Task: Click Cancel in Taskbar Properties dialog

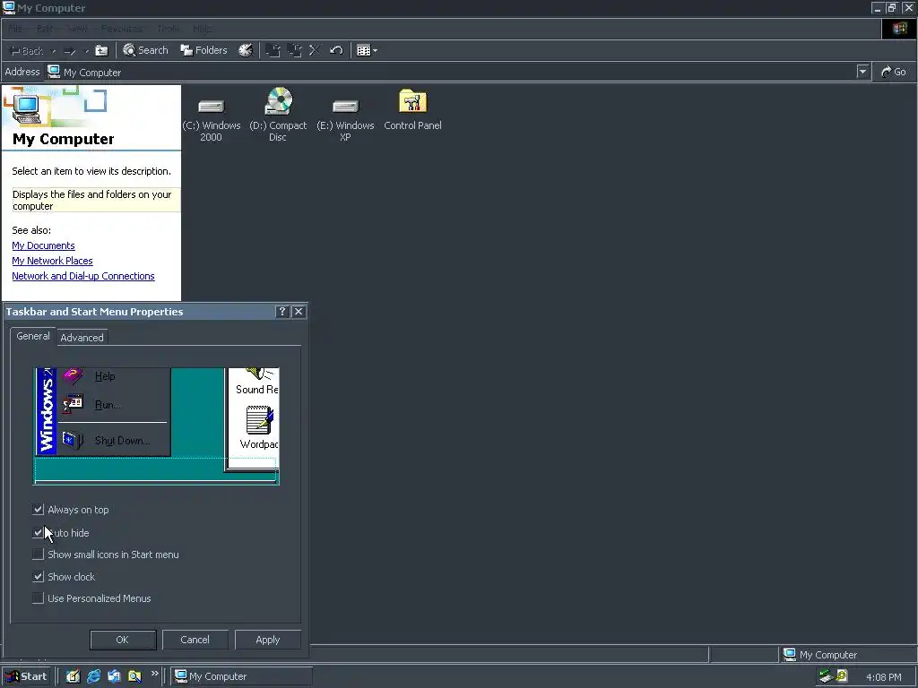Action: (x=195, y=640)
